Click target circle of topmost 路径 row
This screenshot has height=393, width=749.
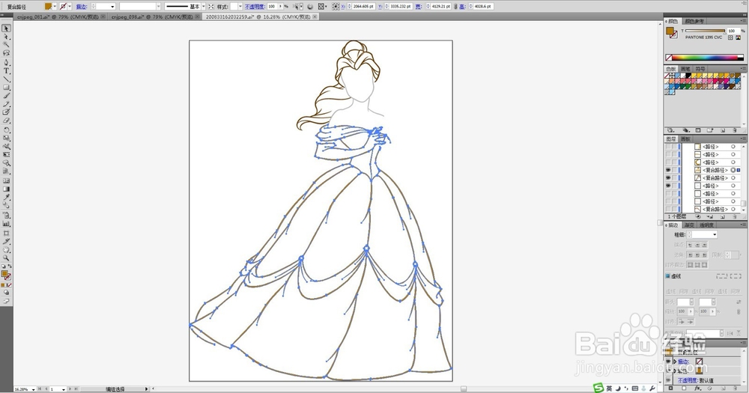733,147
